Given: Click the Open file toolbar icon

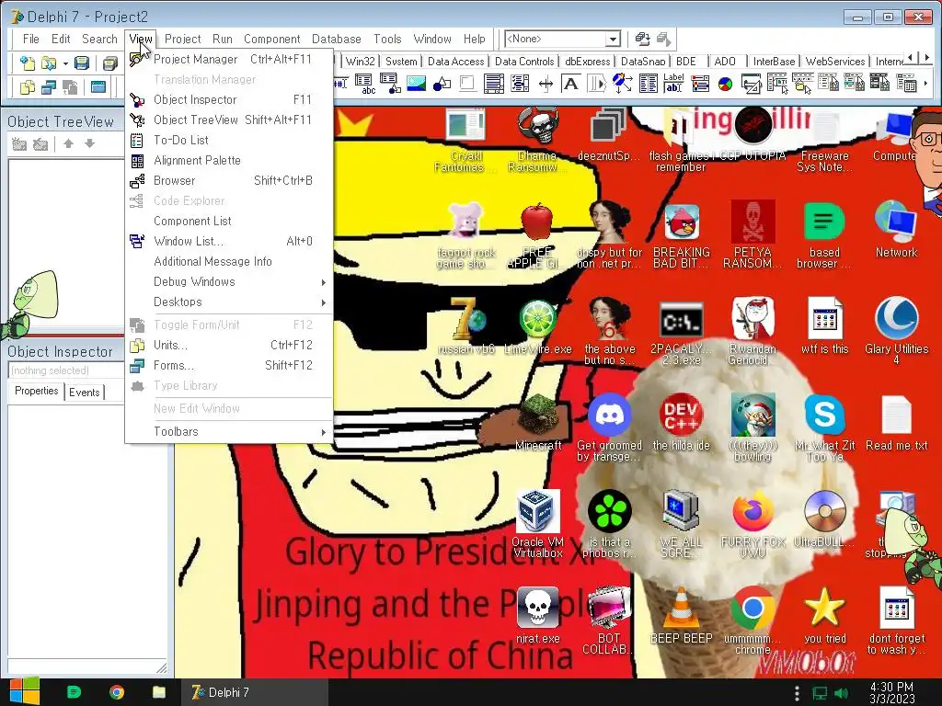Looking at the screenshot, I should pos(48,63).
